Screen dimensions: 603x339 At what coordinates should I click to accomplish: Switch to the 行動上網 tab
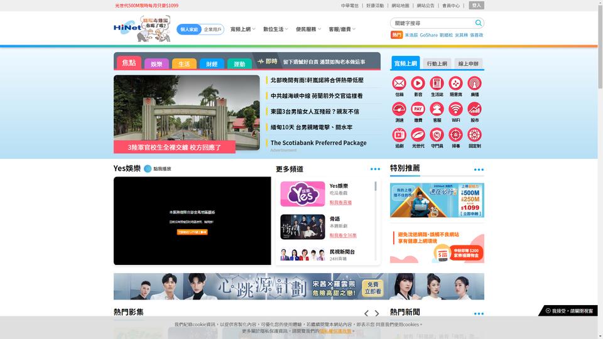(437, 64)
